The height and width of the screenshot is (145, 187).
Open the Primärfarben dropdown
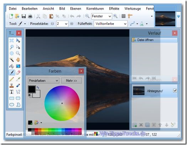click(x=43, y=81)
